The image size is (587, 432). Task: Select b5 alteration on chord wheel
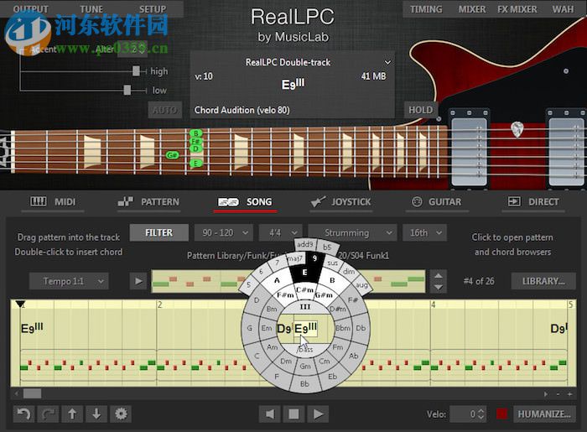click(x=328, y=247)
